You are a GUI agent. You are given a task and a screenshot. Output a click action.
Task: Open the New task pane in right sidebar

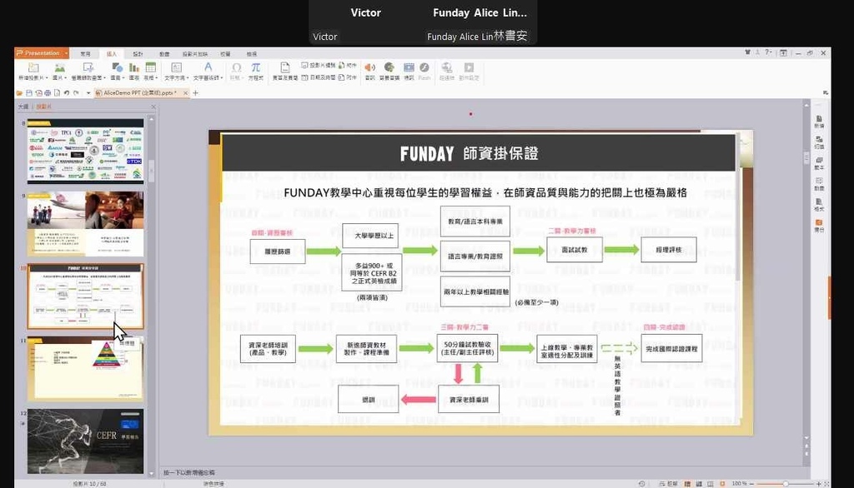click(819, 122)
